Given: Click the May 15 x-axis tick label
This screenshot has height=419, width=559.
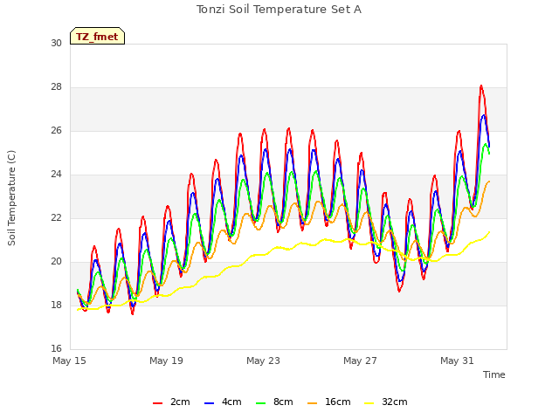Looking at the screenshot, I should [69, 361].
